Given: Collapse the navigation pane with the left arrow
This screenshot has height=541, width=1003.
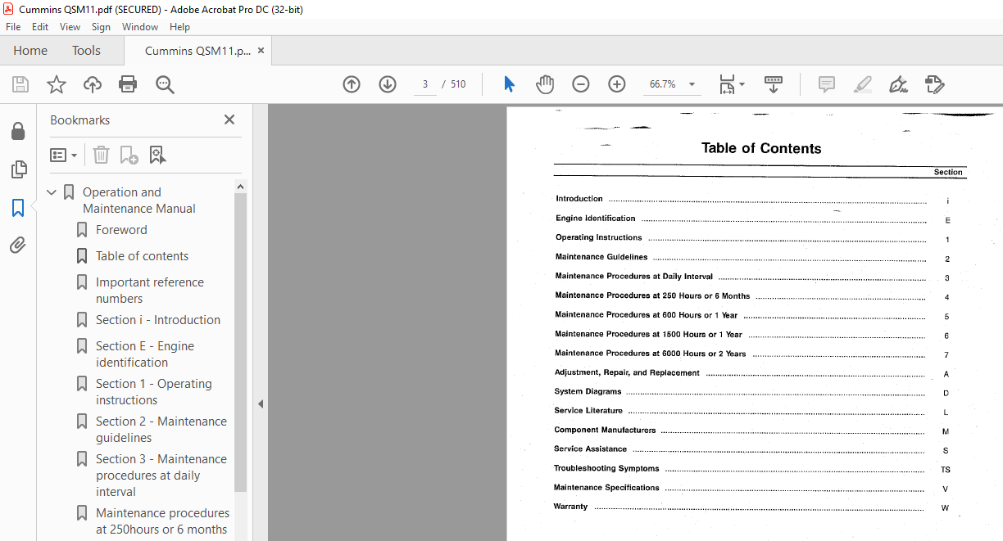Looking at the screenshot, I should (261, 403).
